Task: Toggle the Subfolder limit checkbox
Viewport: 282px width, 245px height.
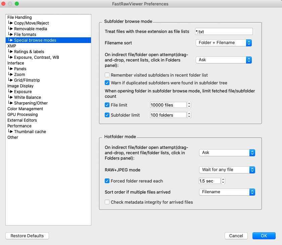Action: (x=107, y=115)
